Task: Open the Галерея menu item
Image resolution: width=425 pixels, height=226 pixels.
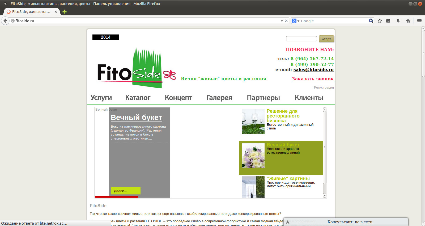Action: click(219, 98)
